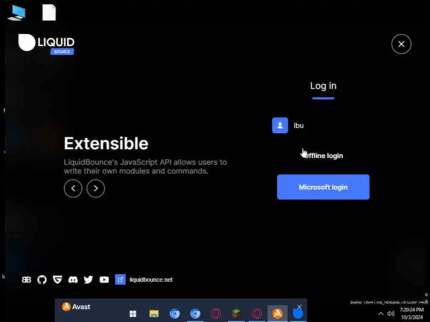Viewport: 430px width, 322px height.
Task: Visit the liquidbounce.net link
Action: [x=151, y=280]
